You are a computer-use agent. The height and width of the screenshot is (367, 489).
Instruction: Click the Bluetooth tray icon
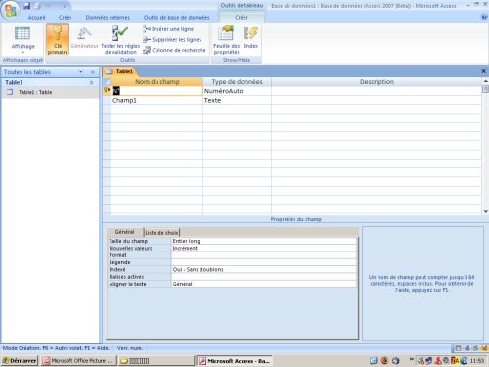coord(464,361)
